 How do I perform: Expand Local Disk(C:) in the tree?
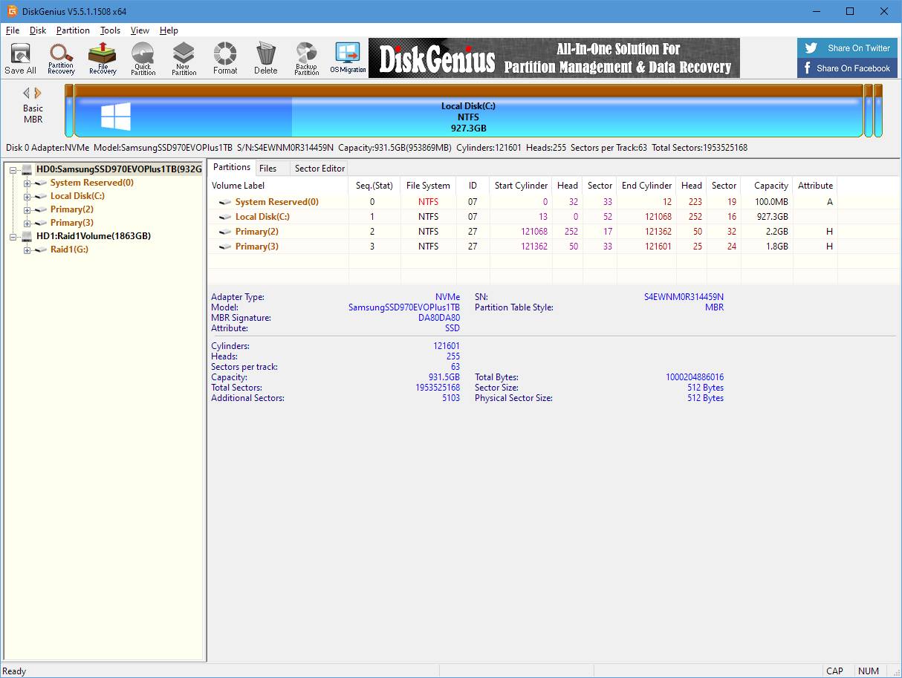coord(27,196)
